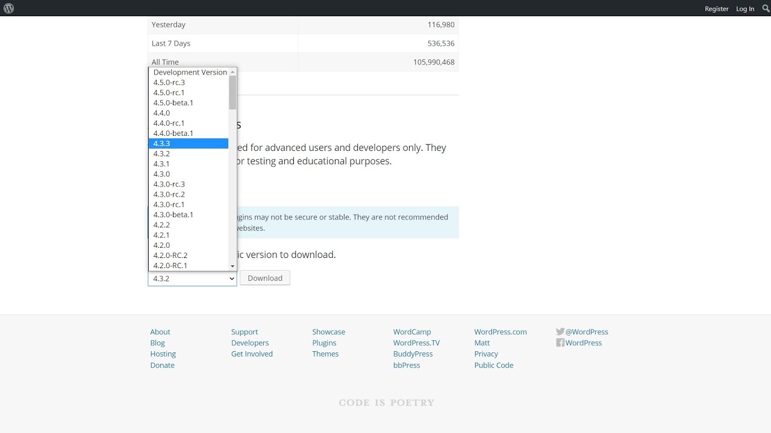
Task: Open the WordPress.com footer link
Action: point(501,332)
